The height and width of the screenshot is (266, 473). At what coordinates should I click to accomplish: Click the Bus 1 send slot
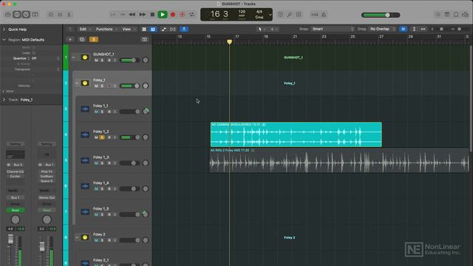point(15,197)
